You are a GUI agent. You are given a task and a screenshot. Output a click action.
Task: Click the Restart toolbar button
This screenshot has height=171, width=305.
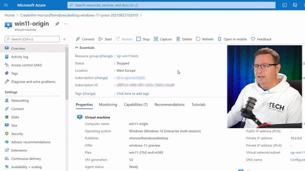point(124,39)
